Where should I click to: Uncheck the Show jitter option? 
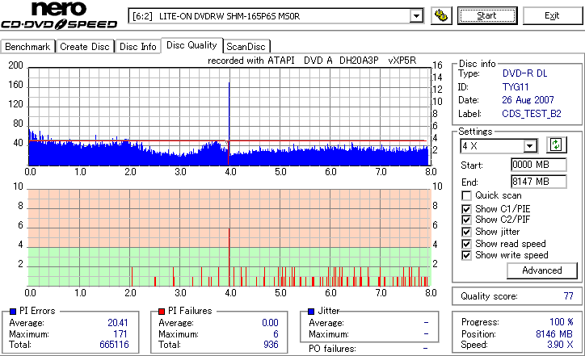click(466, 232)
